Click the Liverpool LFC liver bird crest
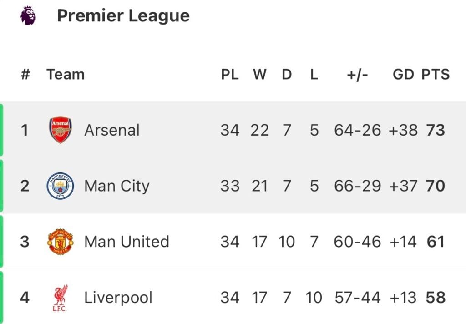The image size is (466, 324). tap(61, 298)
